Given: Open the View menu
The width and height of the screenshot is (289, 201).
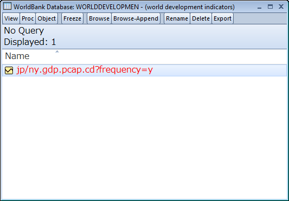Looking at the screenshot, I should (x=11, y=18).
